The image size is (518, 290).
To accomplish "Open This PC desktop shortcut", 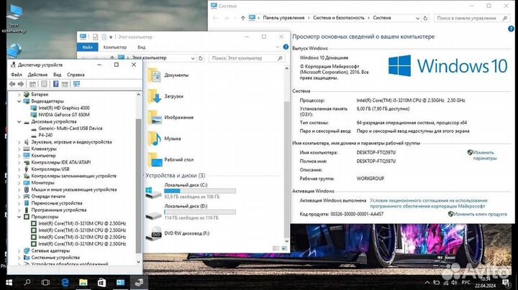I will click(x=14, y=19).
